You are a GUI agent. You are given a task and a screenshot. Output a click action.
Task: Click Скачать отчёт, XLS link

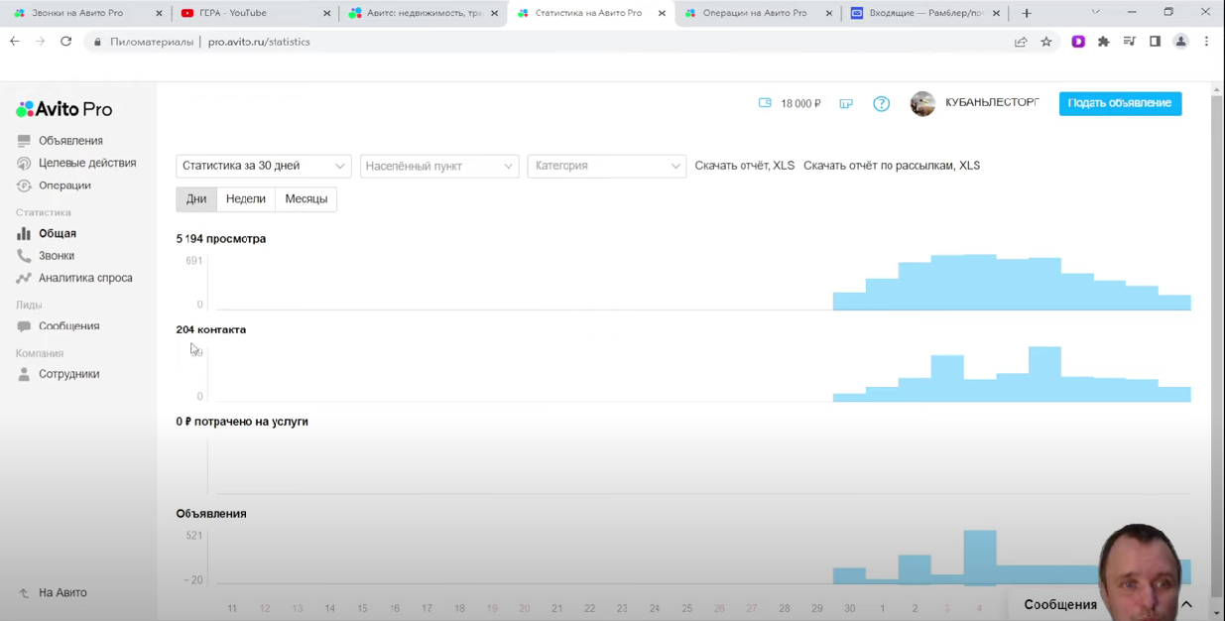(744, 166)
